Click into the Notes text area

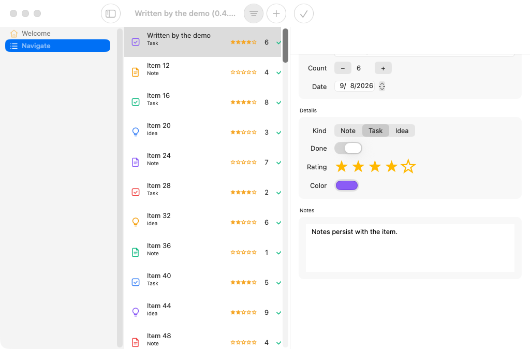click(x=410, y=248)
